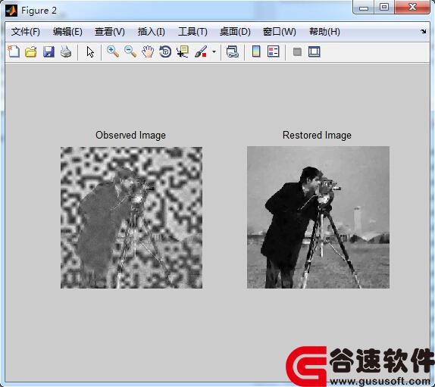435x387 pixels.
Task: Click the Show Plot Tools icon
Action: point(315,51)
